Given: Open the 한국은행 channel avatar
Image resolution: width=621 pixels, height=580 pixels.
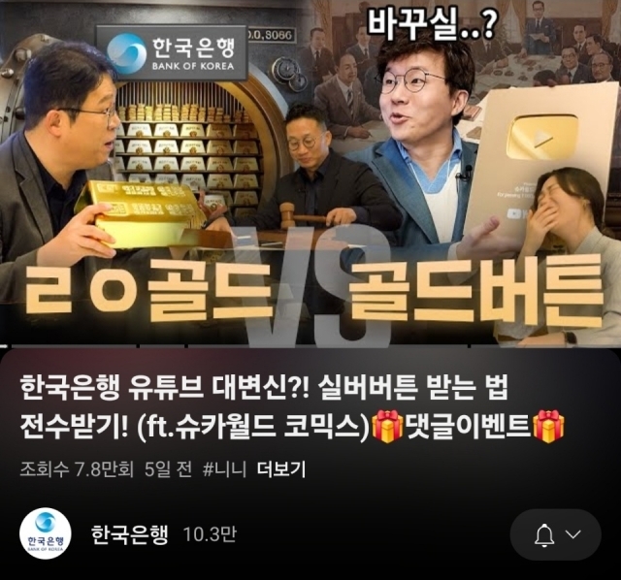Looking at the screenshot, I should [x=46, y=534].
